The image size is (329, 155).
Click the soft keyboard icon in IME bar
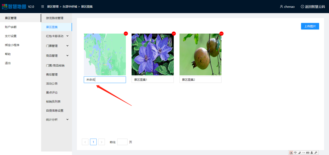tap(307, 153)
